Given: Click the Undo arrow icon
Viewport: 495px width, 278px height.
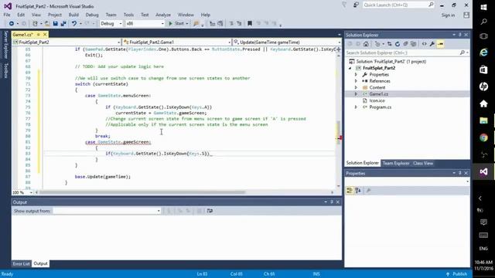Looking at the screenshot, I should tap(74, 24).
